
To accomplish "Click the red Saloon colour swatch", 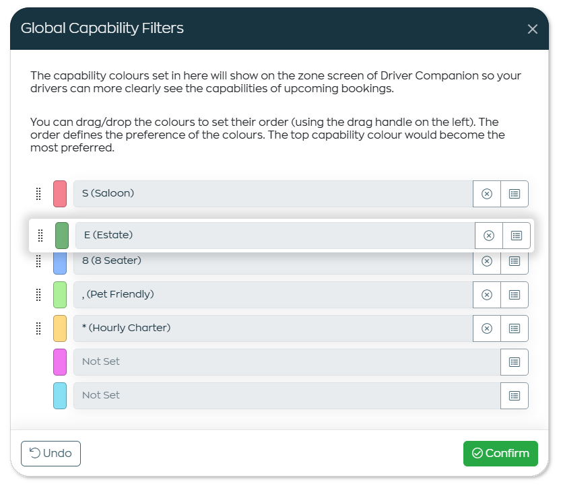I will 60,194.
